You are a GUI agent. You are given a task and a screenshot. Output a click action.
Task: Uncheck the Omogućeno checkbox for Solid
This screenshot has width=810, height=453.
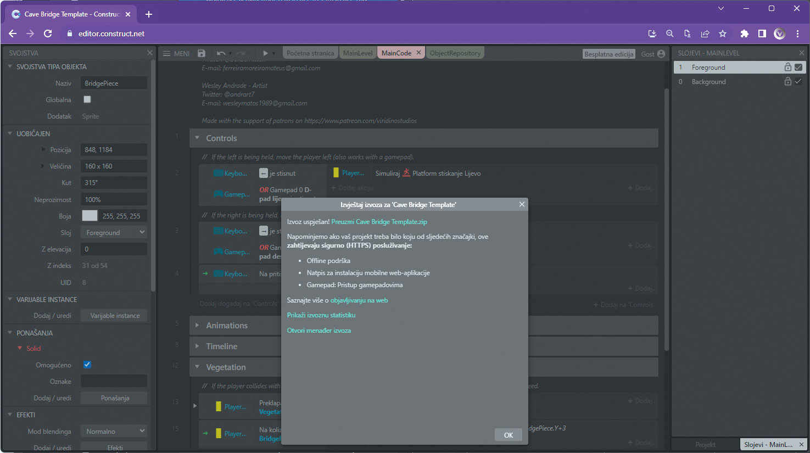click(x=87, y=365)
